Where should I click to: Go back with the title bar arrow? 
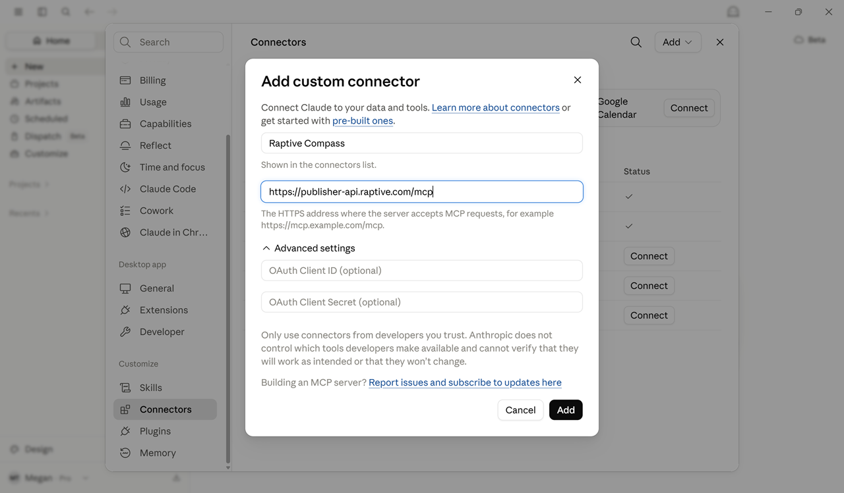89,12
